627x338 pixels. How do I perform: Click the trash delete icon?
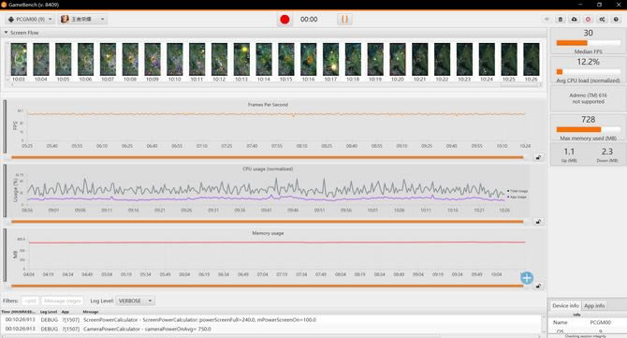pyautogui.click(x=561, y=20)
